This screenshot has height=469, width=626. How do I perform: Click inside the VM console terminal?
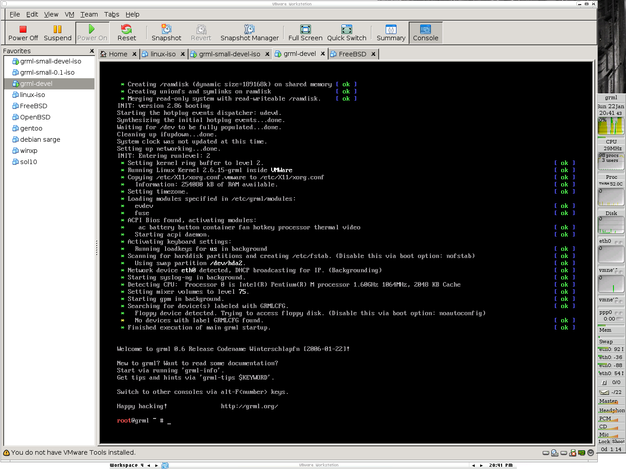click(x=346, y=253)
